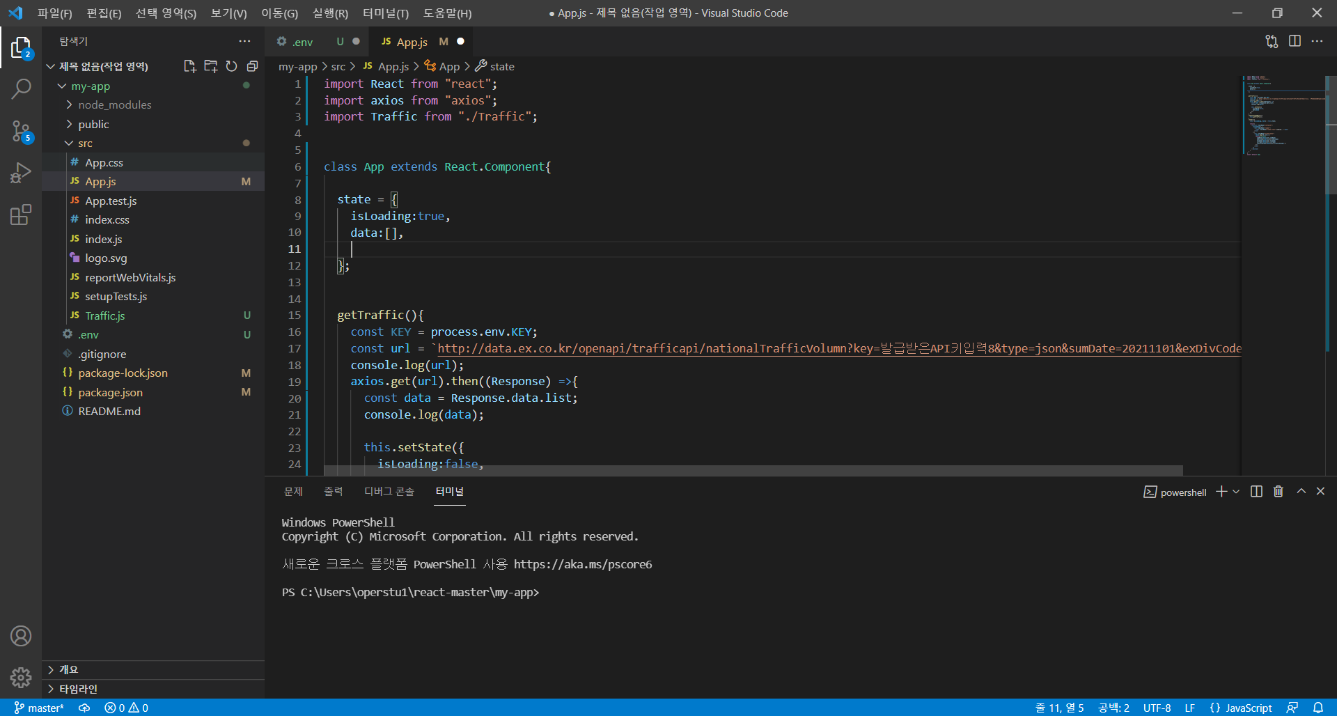Split the editor to the right
Screen dimensions: 1337x716
point(1295,42)
